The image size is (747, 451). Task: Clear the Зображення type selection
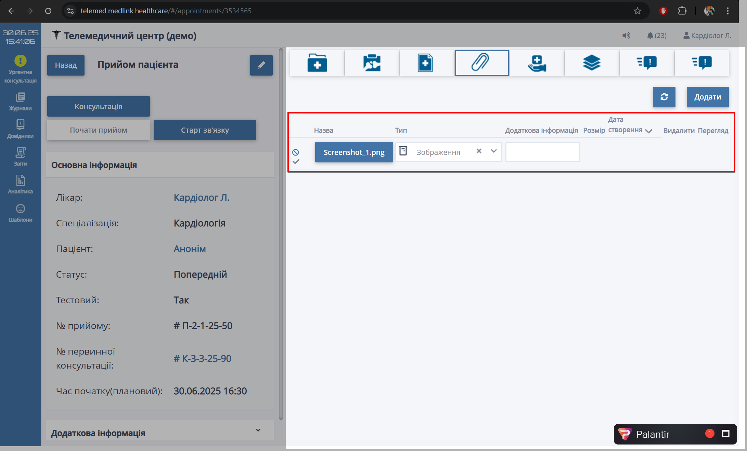click(479, 151)
